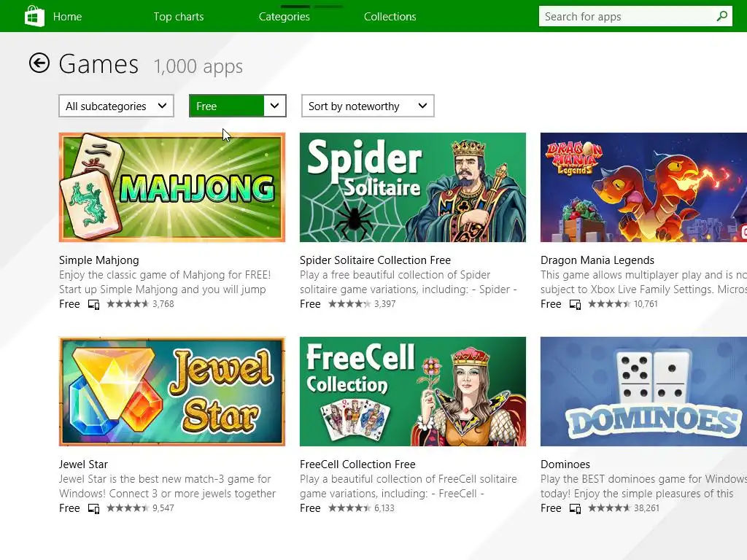The image size is (747, 560).
Task: Click the Windows Store logo icon
Action: 34,16
